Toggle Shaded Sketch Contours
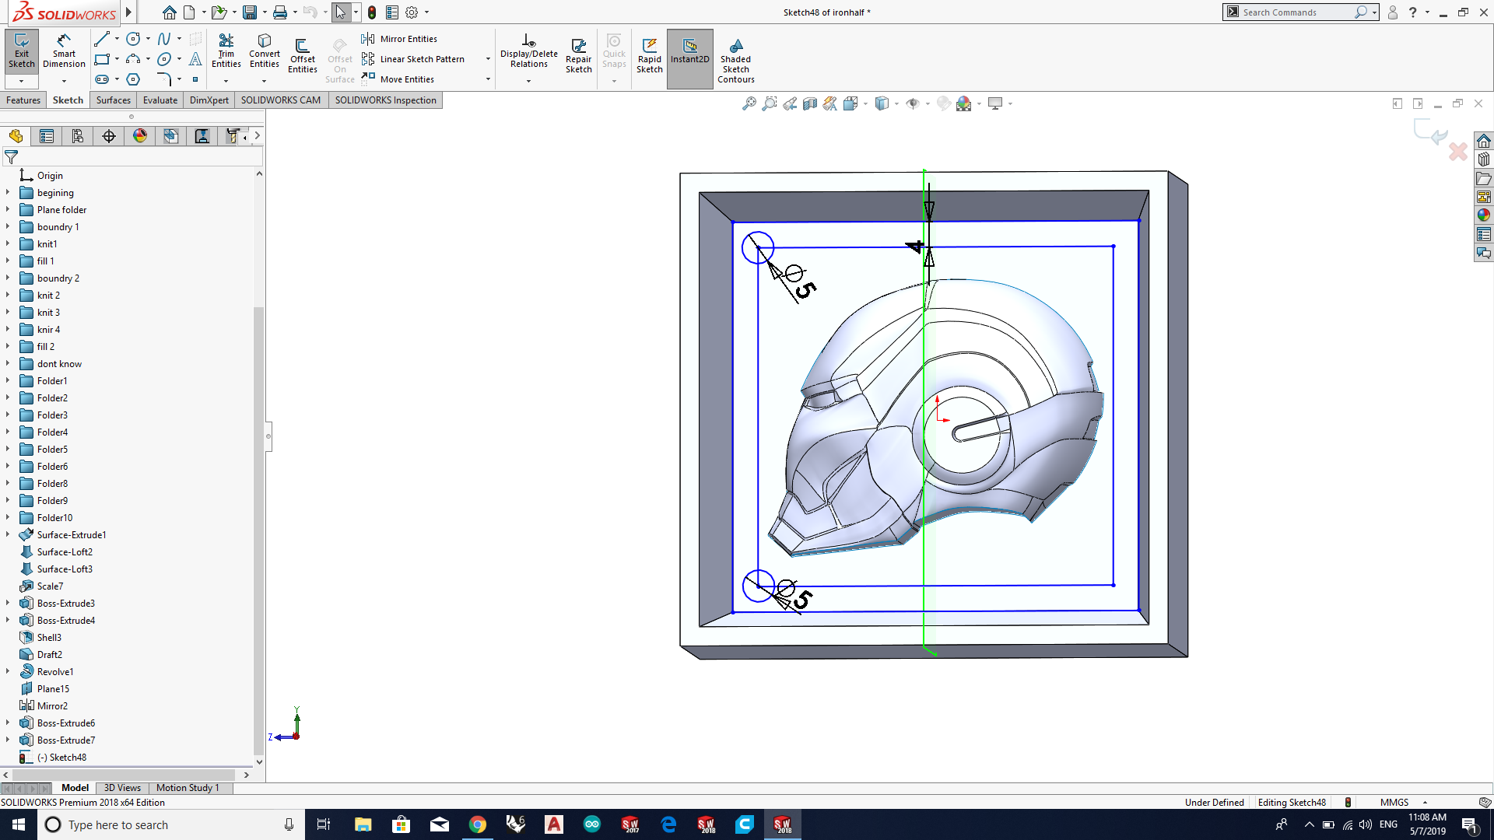The height and width of the screenshot is (840, 1494). coord(735,59)
